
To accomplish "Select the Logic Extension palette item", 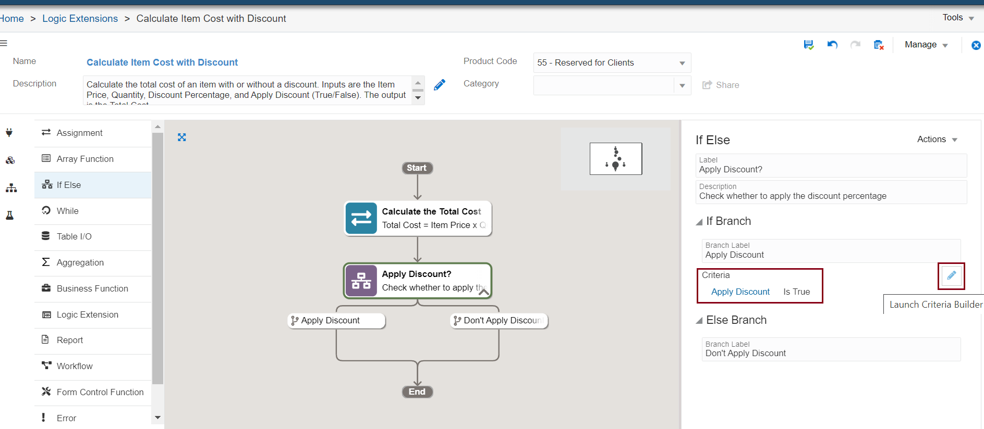I will point(93,314).
